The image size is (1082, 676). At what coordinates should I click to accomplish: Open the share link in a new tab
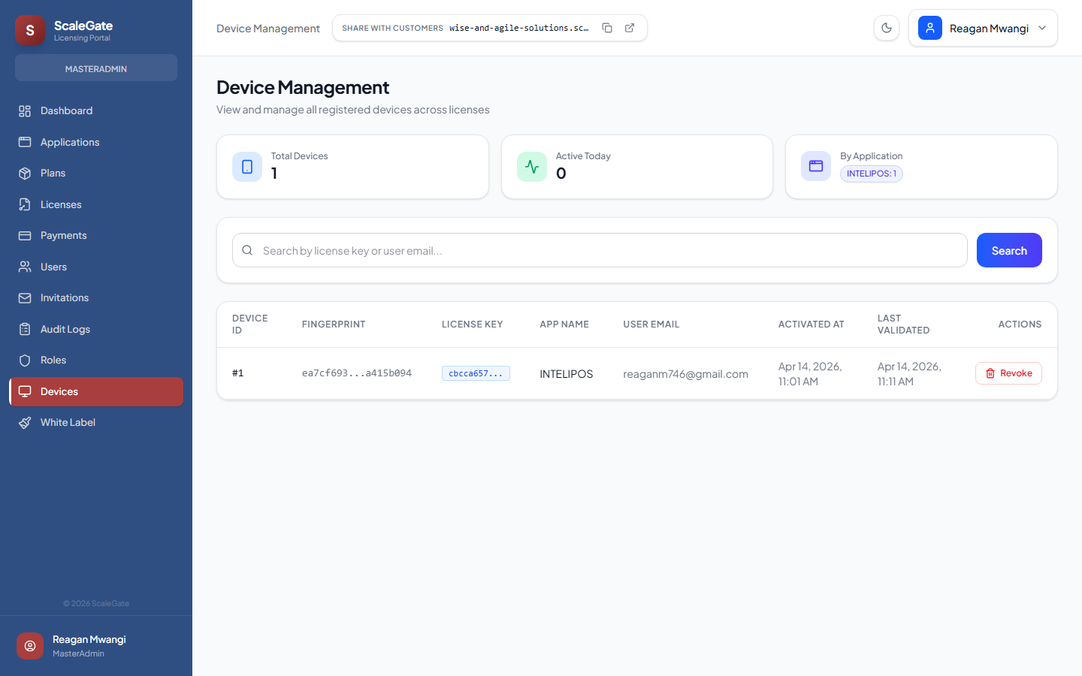(629, 27)
